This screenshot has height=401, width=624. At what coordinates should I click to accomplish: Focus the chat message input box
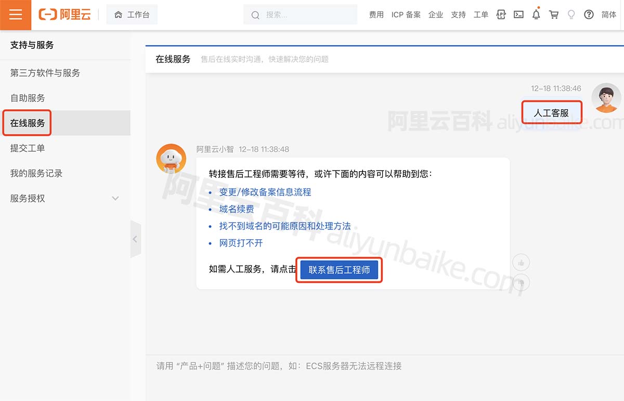click(x=385, y=378)
